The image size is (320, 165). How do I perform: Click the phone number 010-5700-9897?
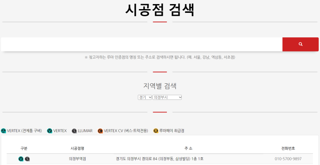tap(288, 159)
